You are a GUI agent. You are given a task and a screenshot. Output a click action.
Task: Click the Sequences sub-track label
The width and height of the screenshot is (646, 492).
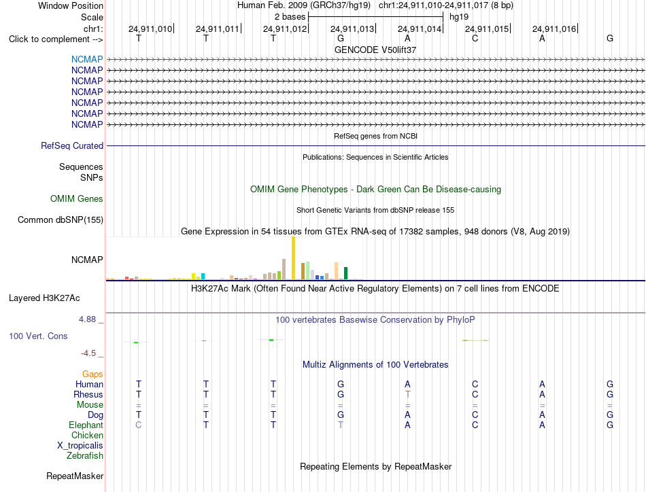click(81, 166)
